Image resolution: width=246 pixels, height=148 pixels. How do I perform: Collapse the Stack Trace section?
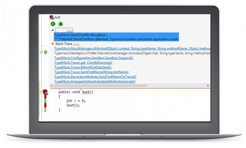pyautogui.click(x=52, y=44)
